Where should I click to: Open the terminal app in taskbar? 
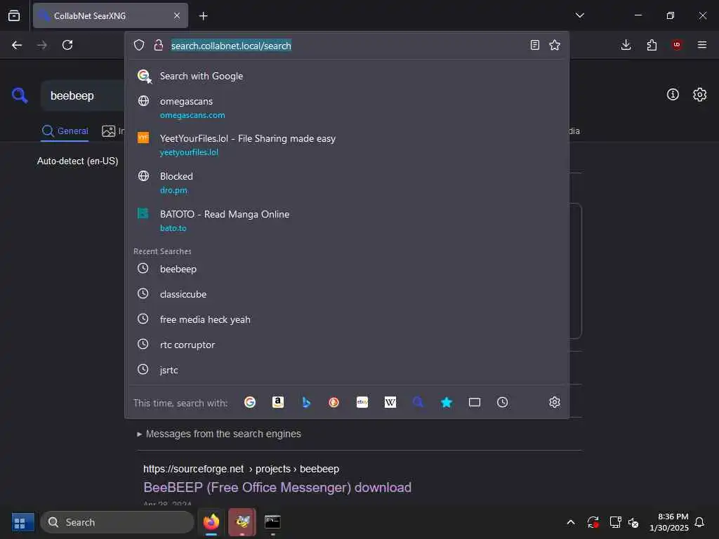point(273,521)
